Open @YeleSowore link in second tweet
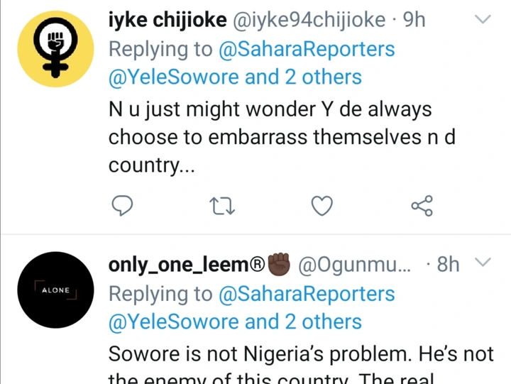 click(173, 321)
